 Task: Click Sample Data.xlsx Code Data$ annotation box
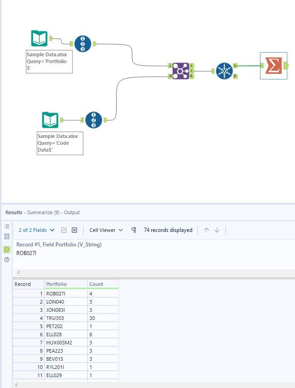pyautogui.click(x=60, y=143)
